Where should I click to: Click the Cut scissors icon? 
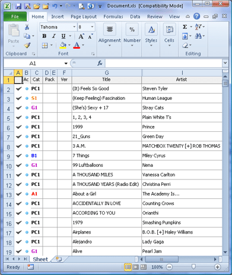[x=27, y=27]
